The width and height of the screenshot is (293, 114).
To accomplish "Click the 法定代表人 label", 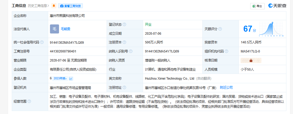I will coord(22,29).
